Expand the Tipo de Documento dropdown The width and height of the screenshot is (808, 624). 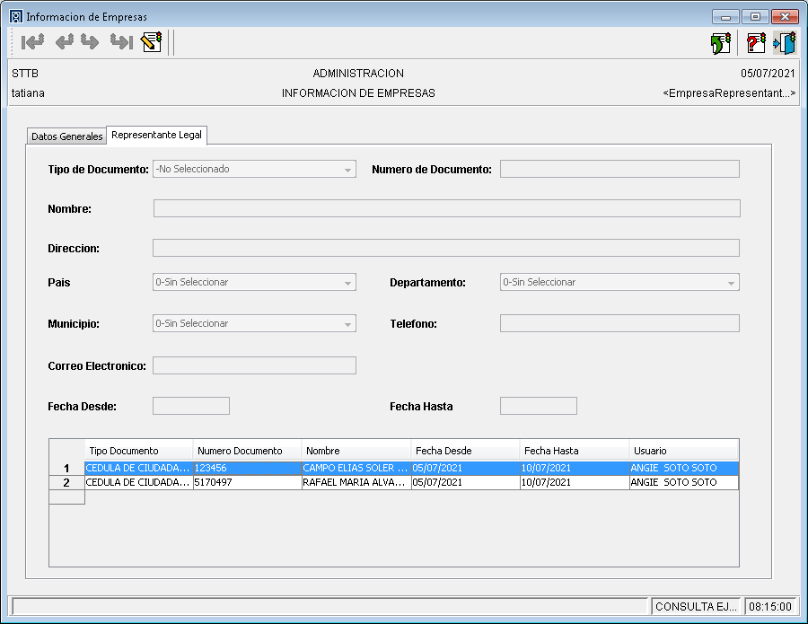pos(347,170)
